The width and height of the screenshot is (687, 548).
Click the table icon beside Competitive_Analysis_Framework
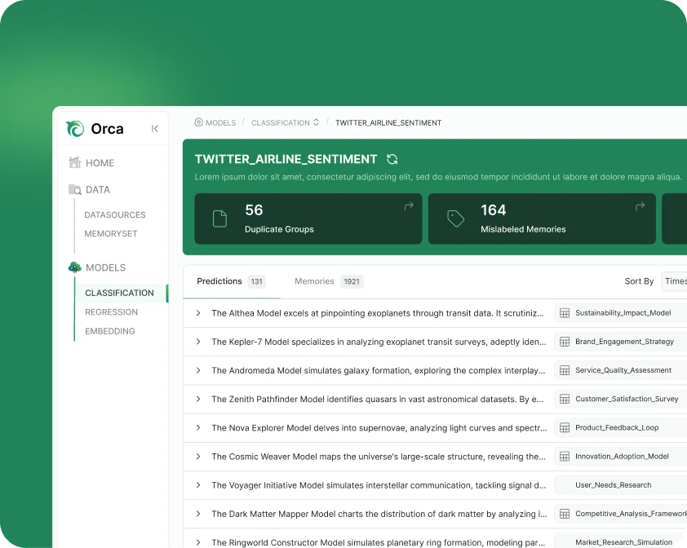(565, 514)
